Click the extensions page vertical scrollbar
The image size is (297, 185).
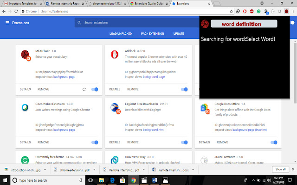click(x=295, y=73)
